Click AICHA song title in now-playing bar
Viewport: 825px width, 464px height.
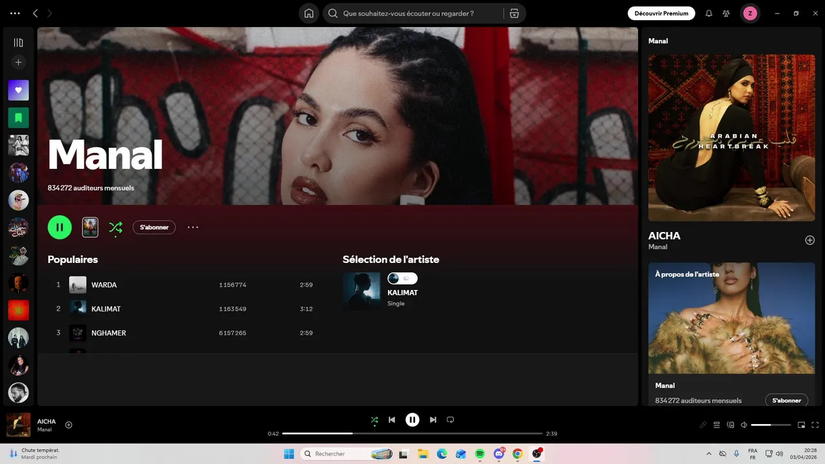click(46, 421)
